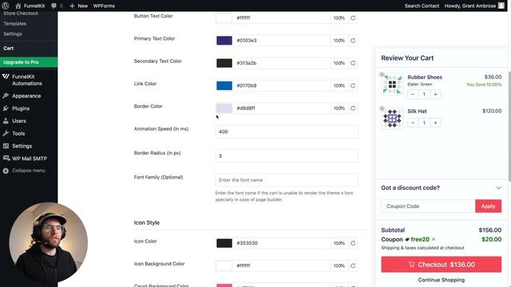Collapse the Got a discount code section

(498, 188)
